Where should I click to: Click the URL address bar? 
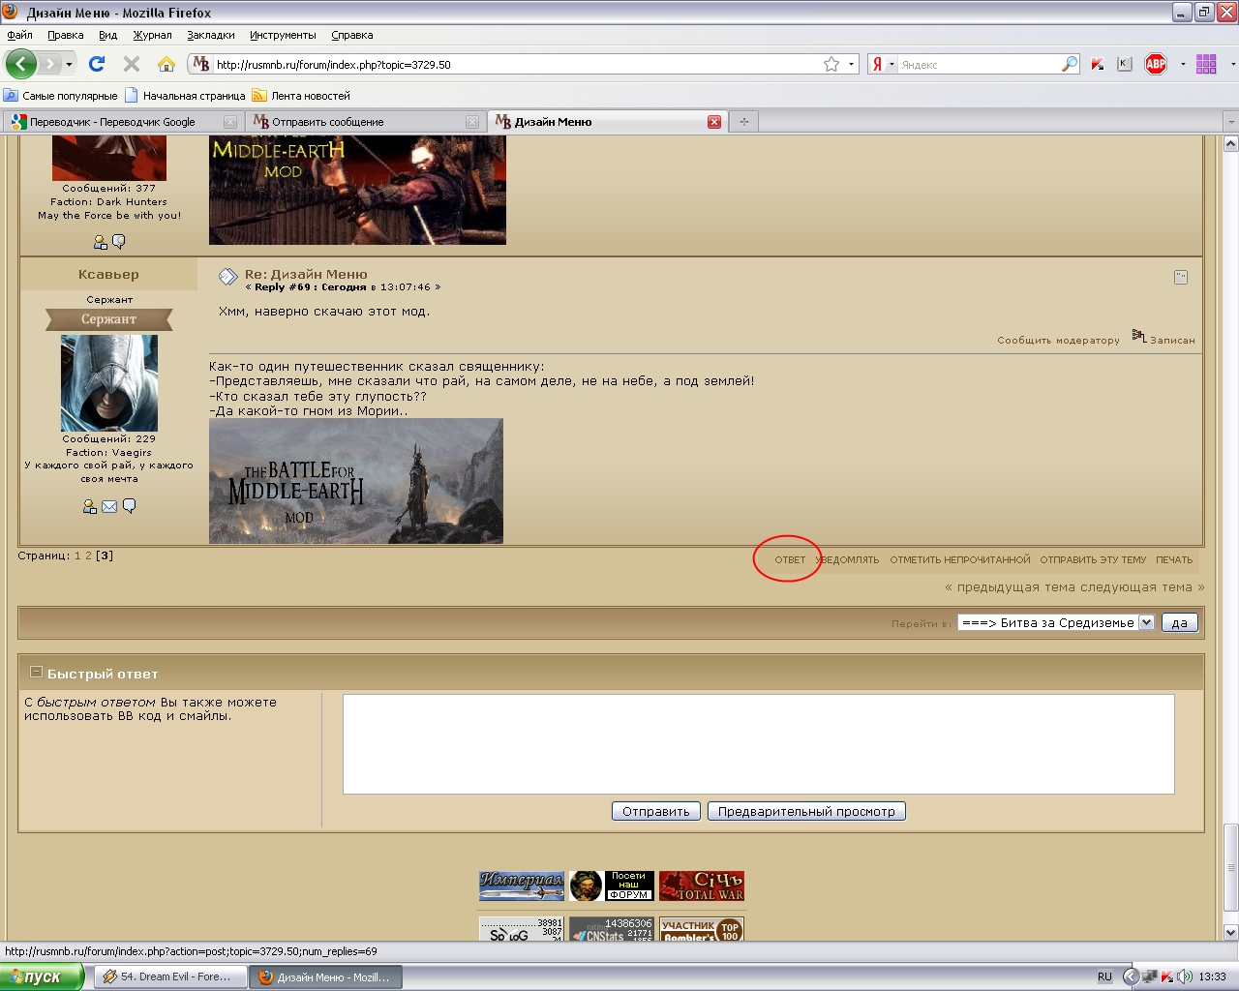click(518, 64)
